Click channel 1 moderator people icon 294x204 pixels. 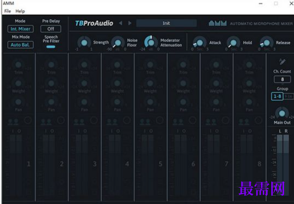(x=13, y=122)
